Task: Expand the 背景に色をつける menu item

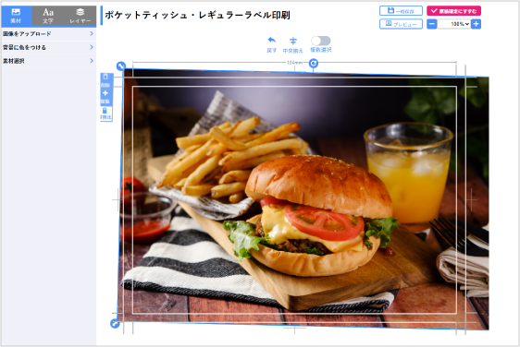Action: pyautogui.click(x=48, y=47)
